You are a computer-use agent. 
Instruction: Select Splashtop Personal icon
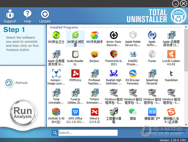pyautogui.click(x=152, y=73)
